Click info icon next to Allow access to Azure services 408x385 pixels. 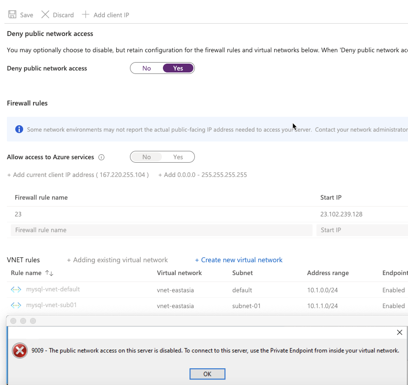(x=101, y=157)
